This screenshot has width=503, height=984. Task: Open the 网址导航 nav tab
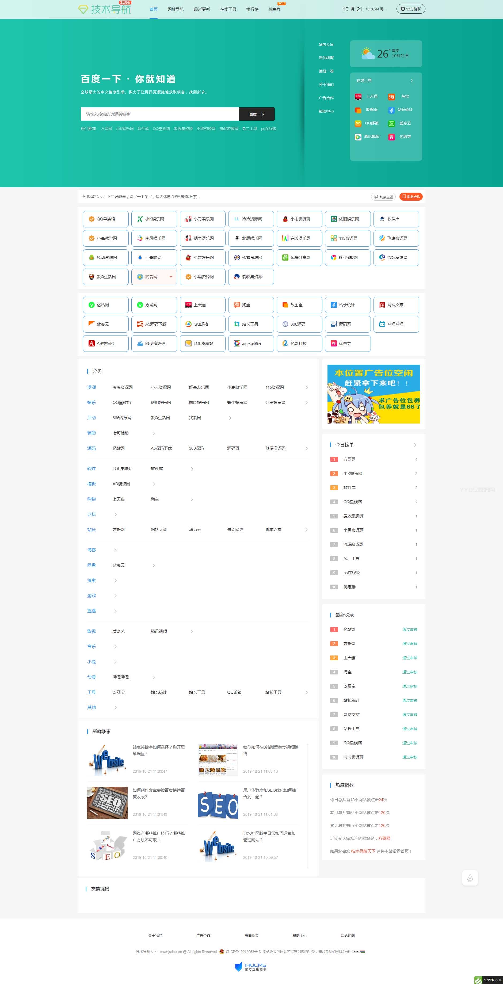(176, 9)
